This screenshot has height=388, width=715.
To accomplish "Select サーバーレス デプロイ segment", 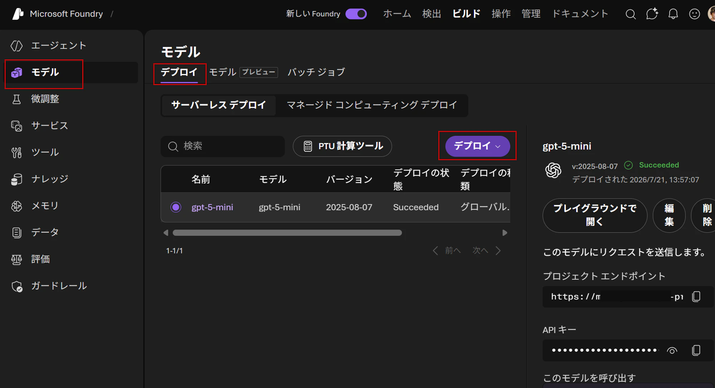I will 219,105.
